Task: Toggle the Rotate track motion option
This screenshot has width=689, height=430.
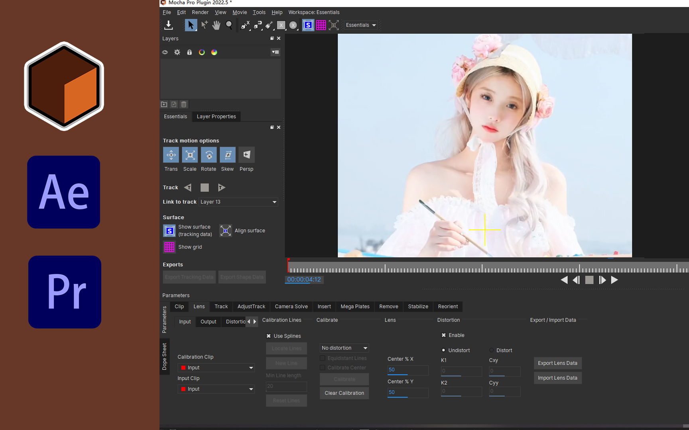Action: pyautogui.click(x=209, y=155)
